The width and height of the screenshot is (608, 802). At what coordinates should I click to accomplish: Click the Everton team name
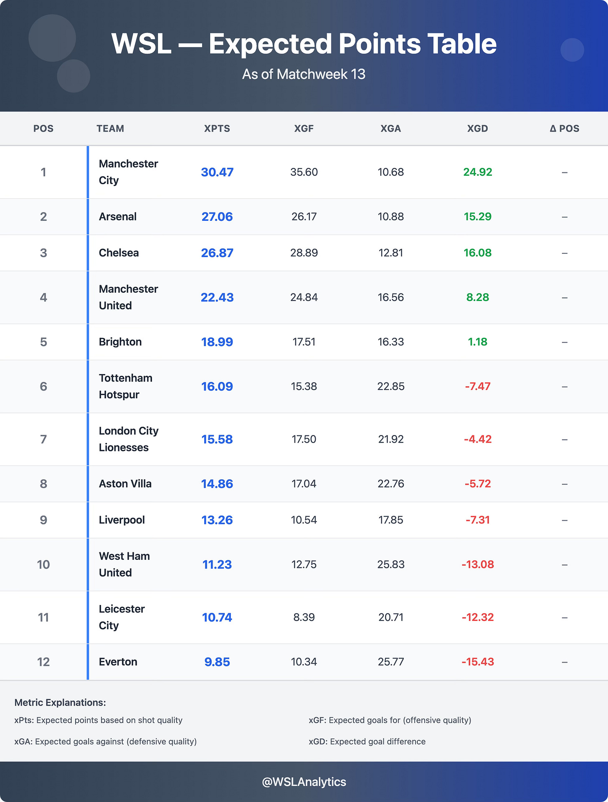pos(118,662)
